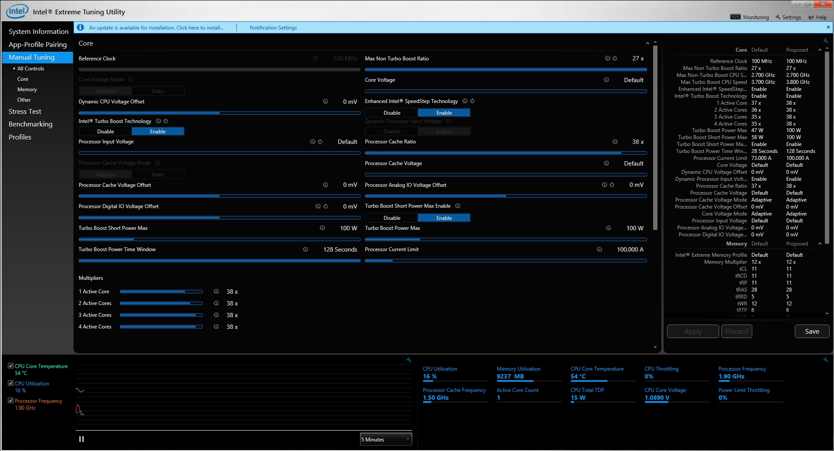Click reset icon next to Max Non Turbo Boost Ratio
Screen dimensions: 834x451
615,58
